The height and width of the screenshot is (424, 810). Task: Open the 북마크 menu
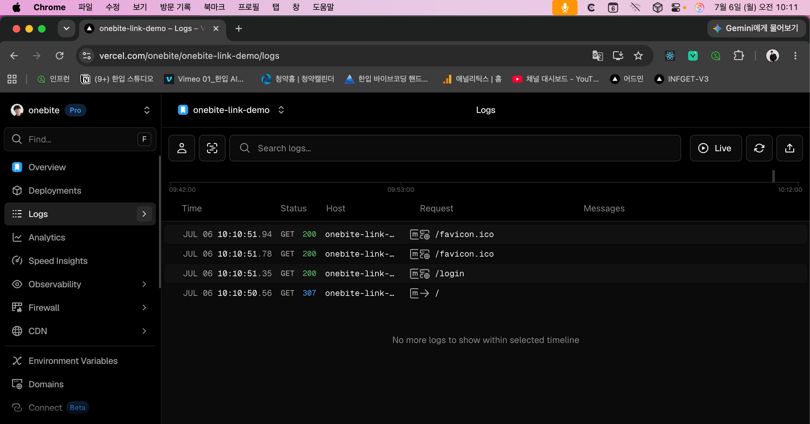click(x=214, y=7)
